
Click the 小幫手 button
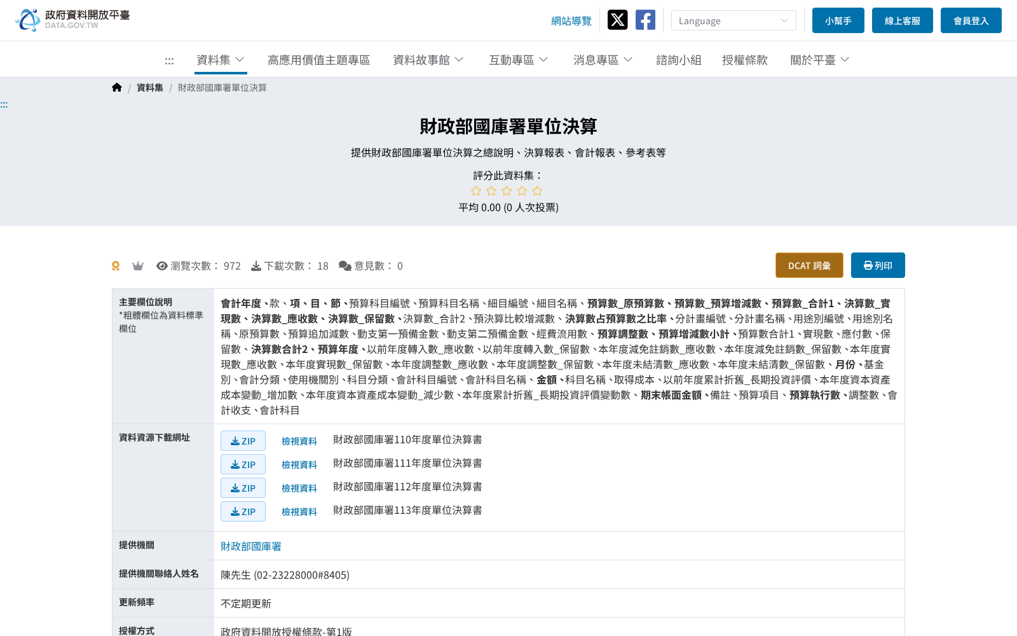click(x=838, y=20)
